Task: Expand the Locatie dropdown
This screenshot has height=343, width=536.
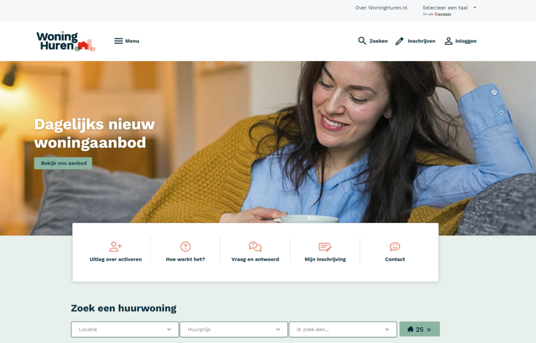Action: point(125,329)
